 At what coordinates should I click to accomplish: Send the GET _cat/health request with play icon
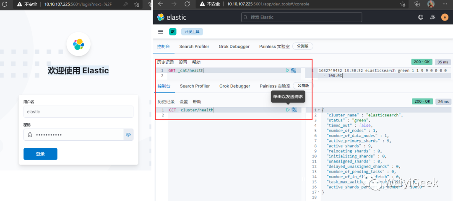click(x=287, y=70)
